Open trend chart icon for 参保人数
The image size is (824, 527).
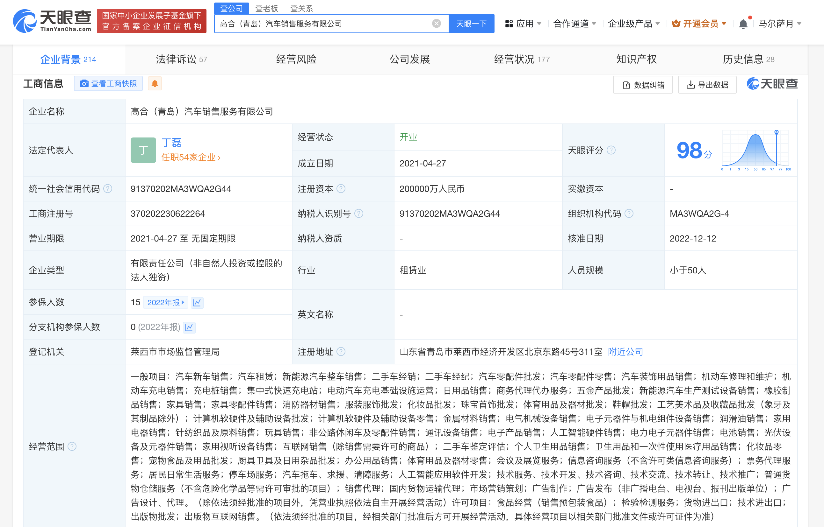pyautogui.click(x=197, y=303)
